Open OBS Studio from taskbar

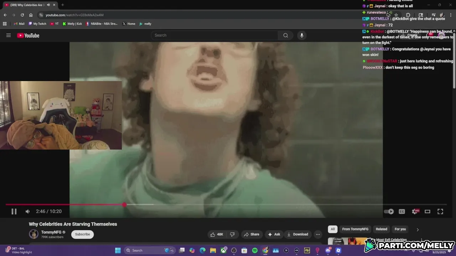pyautogui.click(x=234, y=250)
